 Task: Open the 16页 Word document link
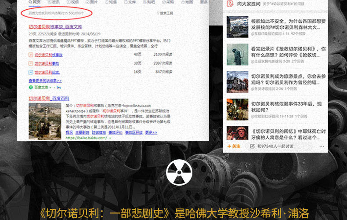(47, 72)
